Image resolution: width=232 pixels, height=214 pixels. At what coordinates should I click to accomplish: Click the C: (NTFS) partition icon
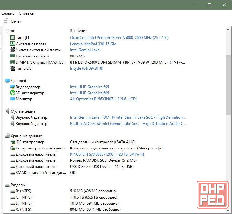click(x=13, y=198)
